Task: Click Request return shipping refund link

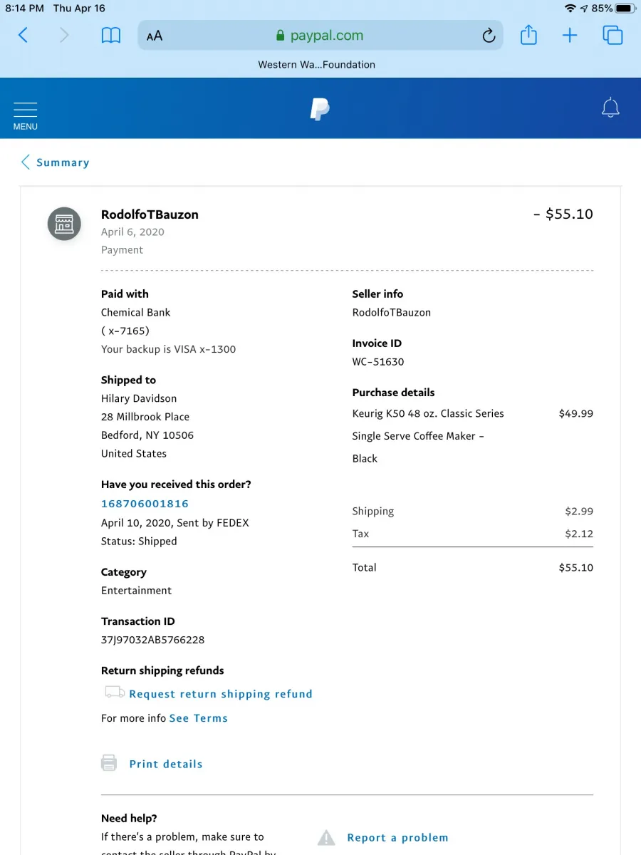Action: point(221,694)
